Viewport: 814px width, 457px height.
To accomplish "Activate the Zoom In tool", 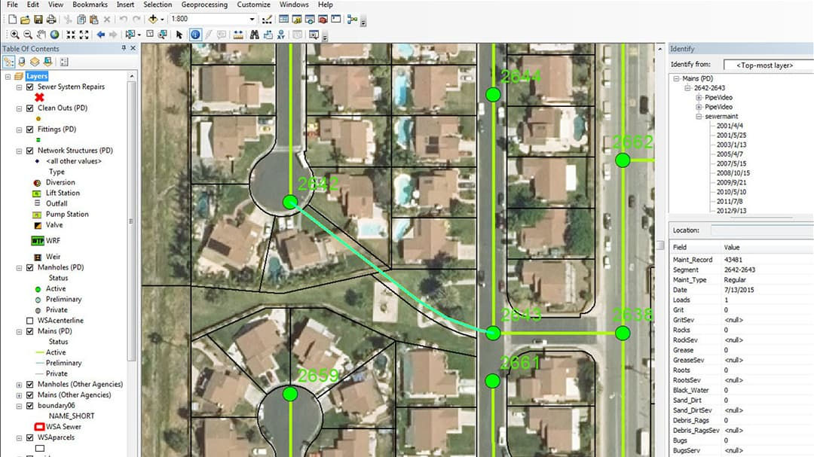I will pyautogui.click(x=15, y=34).
